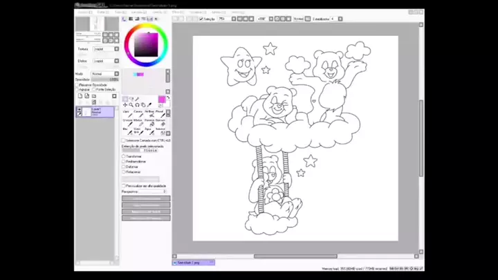
Task: Select the Layer1 row in layers list
Action: [95, 112]
